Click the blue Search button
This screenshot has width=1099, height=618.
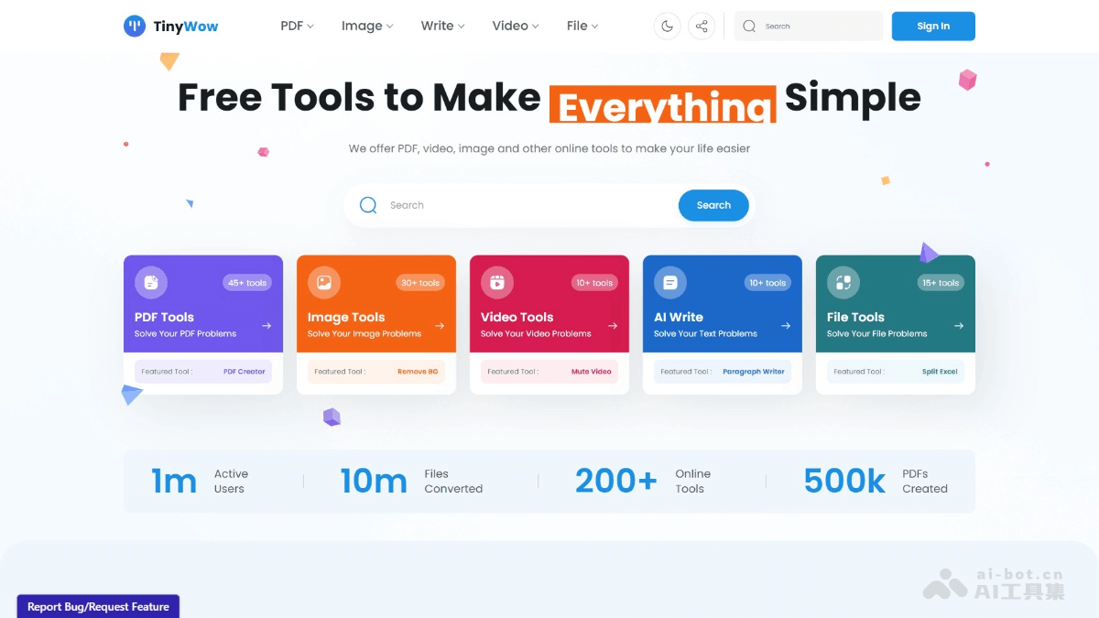(x=713, y=205)
